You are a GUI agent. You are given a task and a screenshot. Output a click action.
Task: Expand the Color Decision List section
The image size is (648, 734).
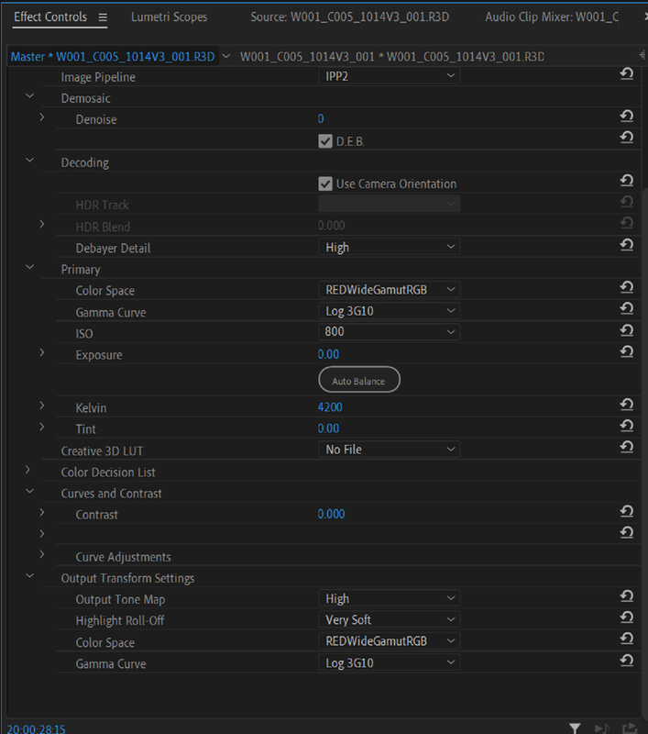[28, 470]
